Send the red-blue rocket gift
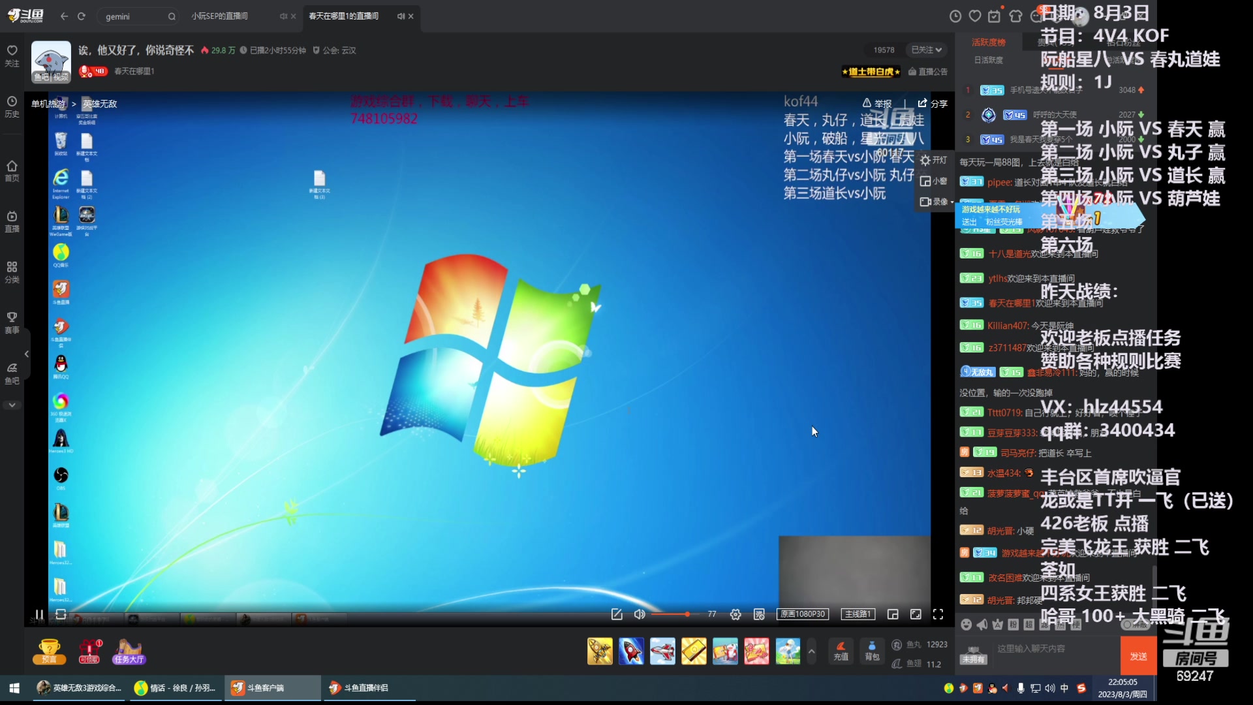Image resolution: width=1253 pixels, height=705 pixels. coord(631,651)
